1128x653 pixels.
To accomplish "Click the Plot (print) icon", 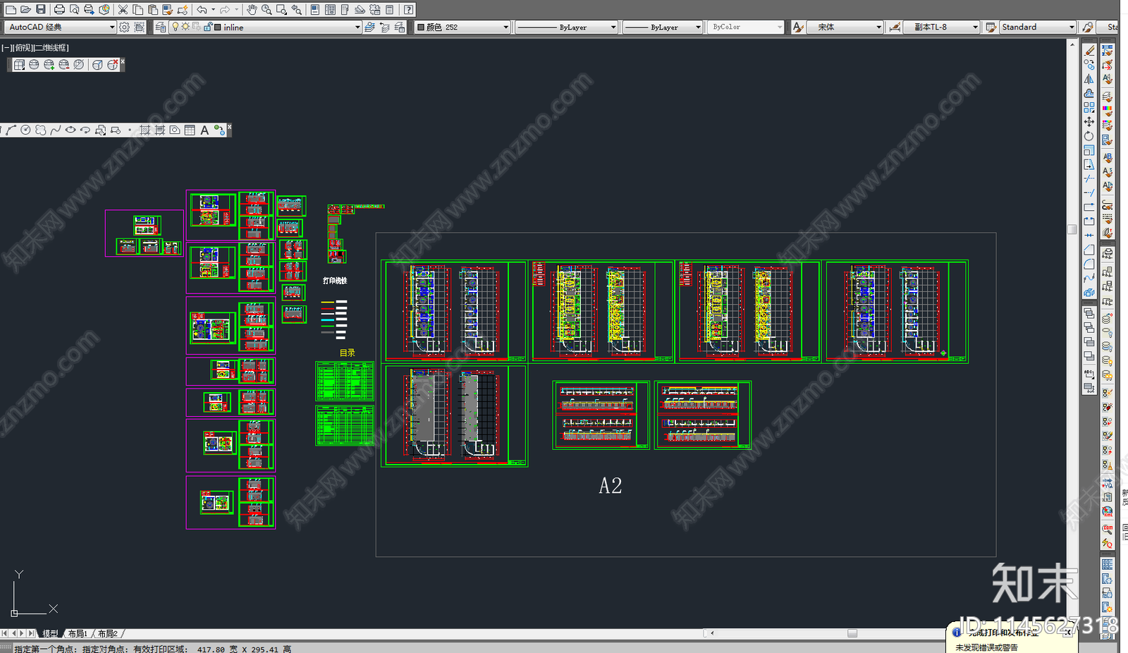I will pyautogui.click(x=59, y=10).
